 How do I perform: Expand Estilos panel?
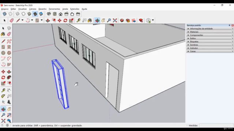pyautogui.click(x=210, y=38)
